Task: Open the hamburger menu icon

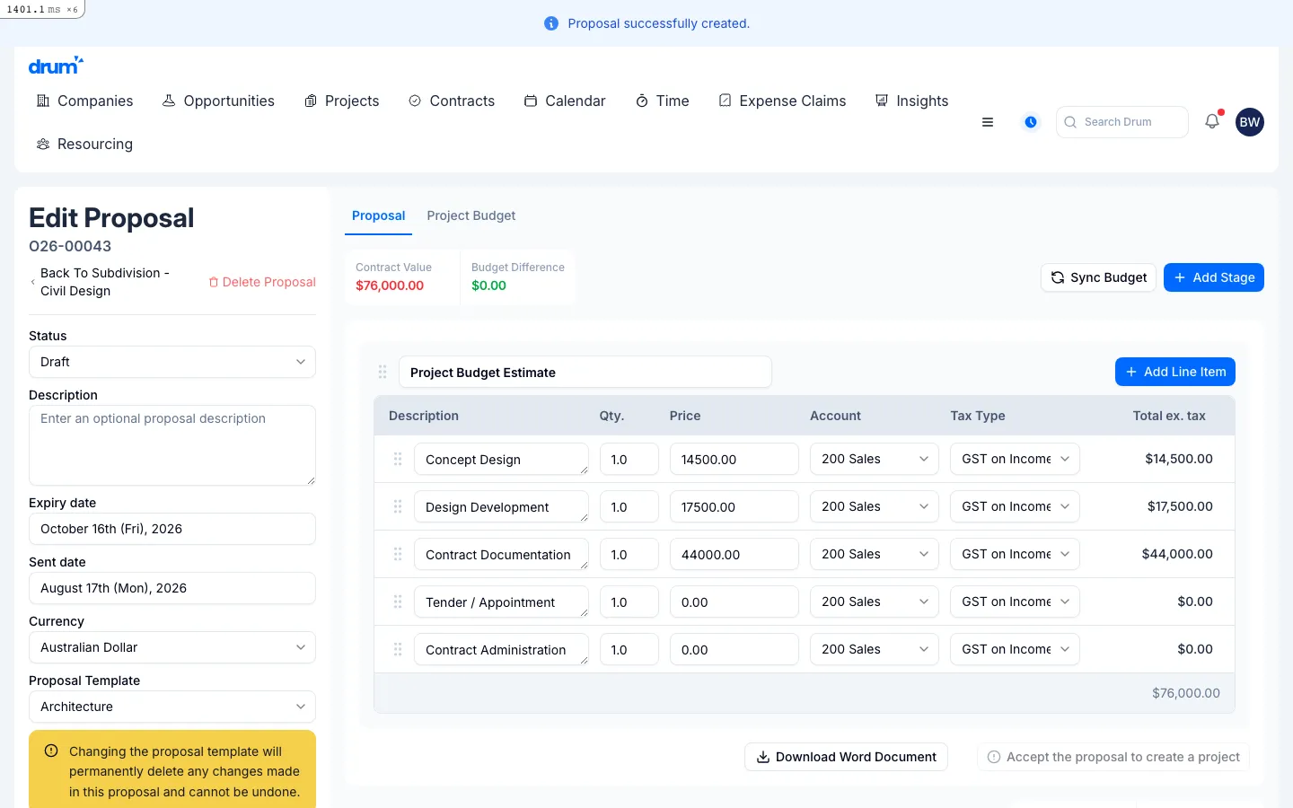Action: coord(988,122)
